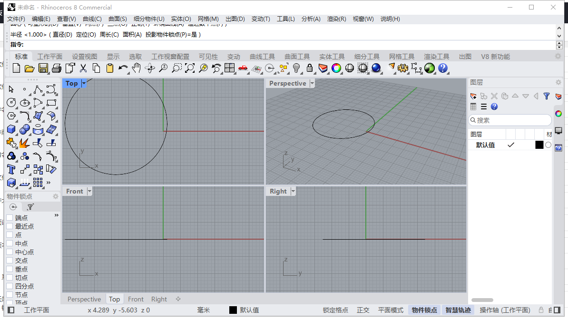
Task: Enable the 交点 object snap checkbox
Action: (x=10, y=261)
